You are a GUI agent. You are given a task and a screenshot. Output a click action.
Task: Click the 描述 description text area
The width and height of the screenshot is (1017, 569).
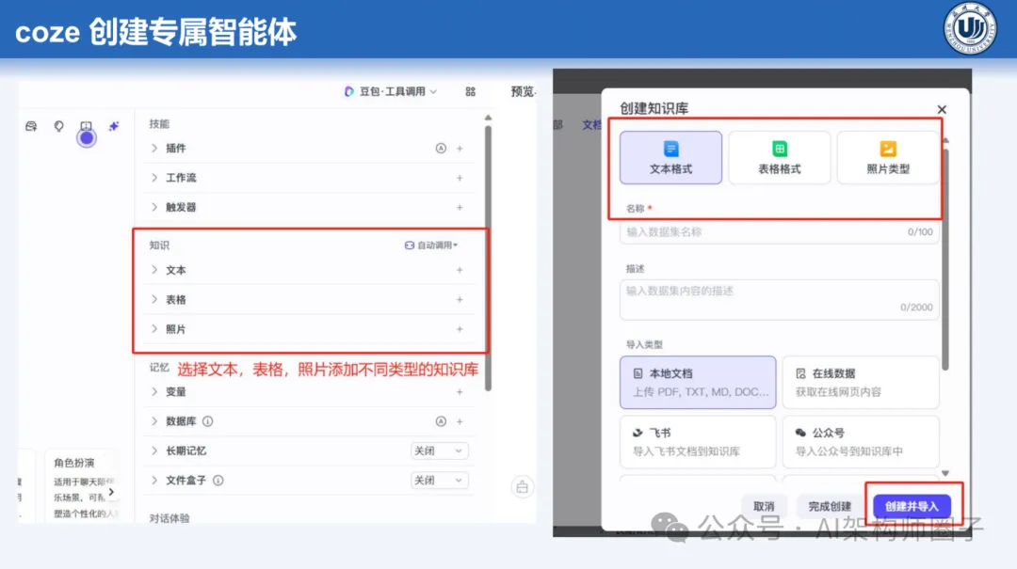779,299
